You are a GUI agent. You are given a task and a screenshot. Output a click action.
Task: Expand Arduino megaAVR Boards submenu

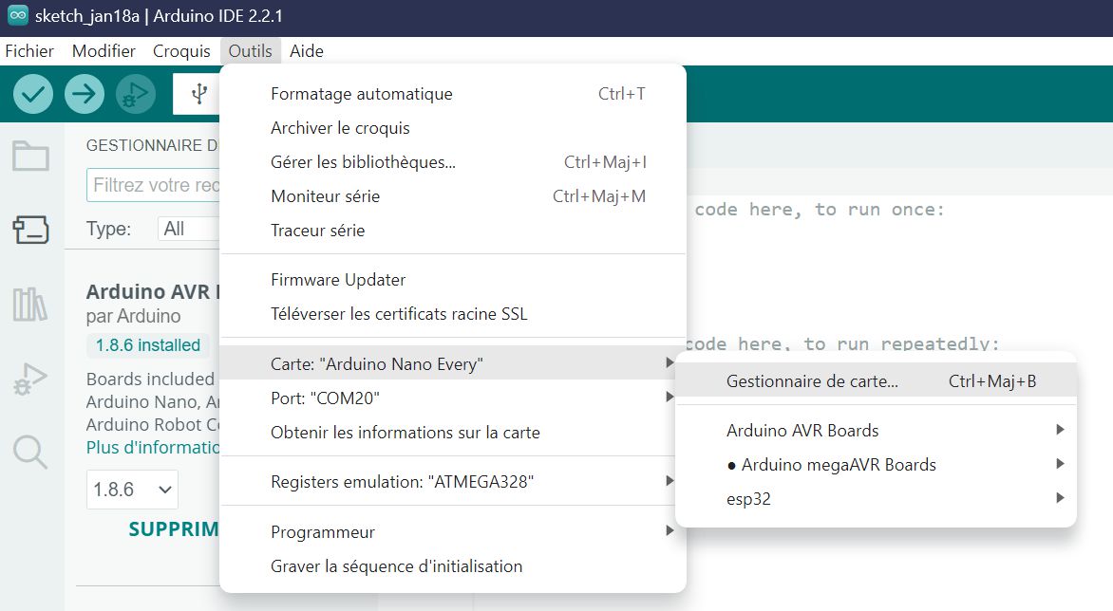[876, 464]
